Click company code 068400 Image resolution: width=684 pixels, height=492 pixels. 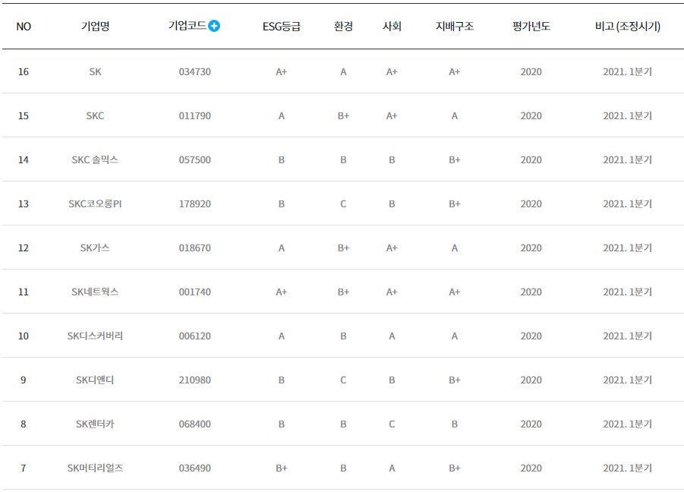tap(194, 424)
